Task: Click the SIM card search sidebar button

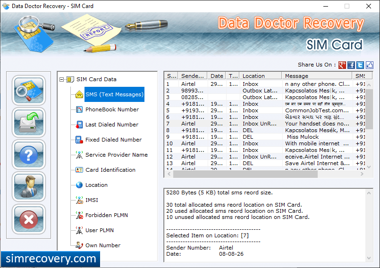Action: (x=29, y=90)
